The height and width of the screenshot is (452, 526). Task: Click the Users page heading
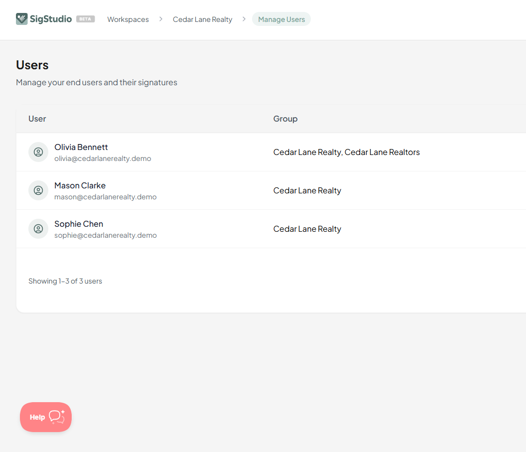[32, 65]
